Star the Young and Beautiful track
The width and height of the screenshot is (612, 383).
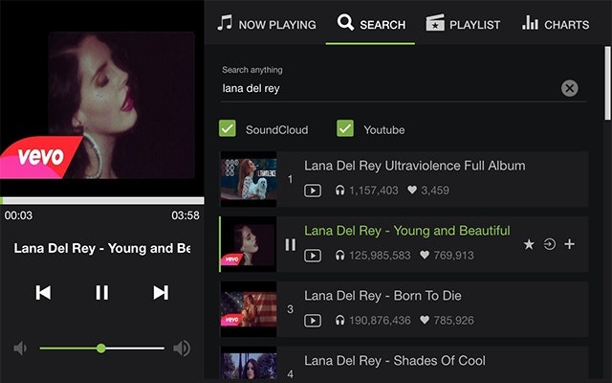(x=529, y=244)
